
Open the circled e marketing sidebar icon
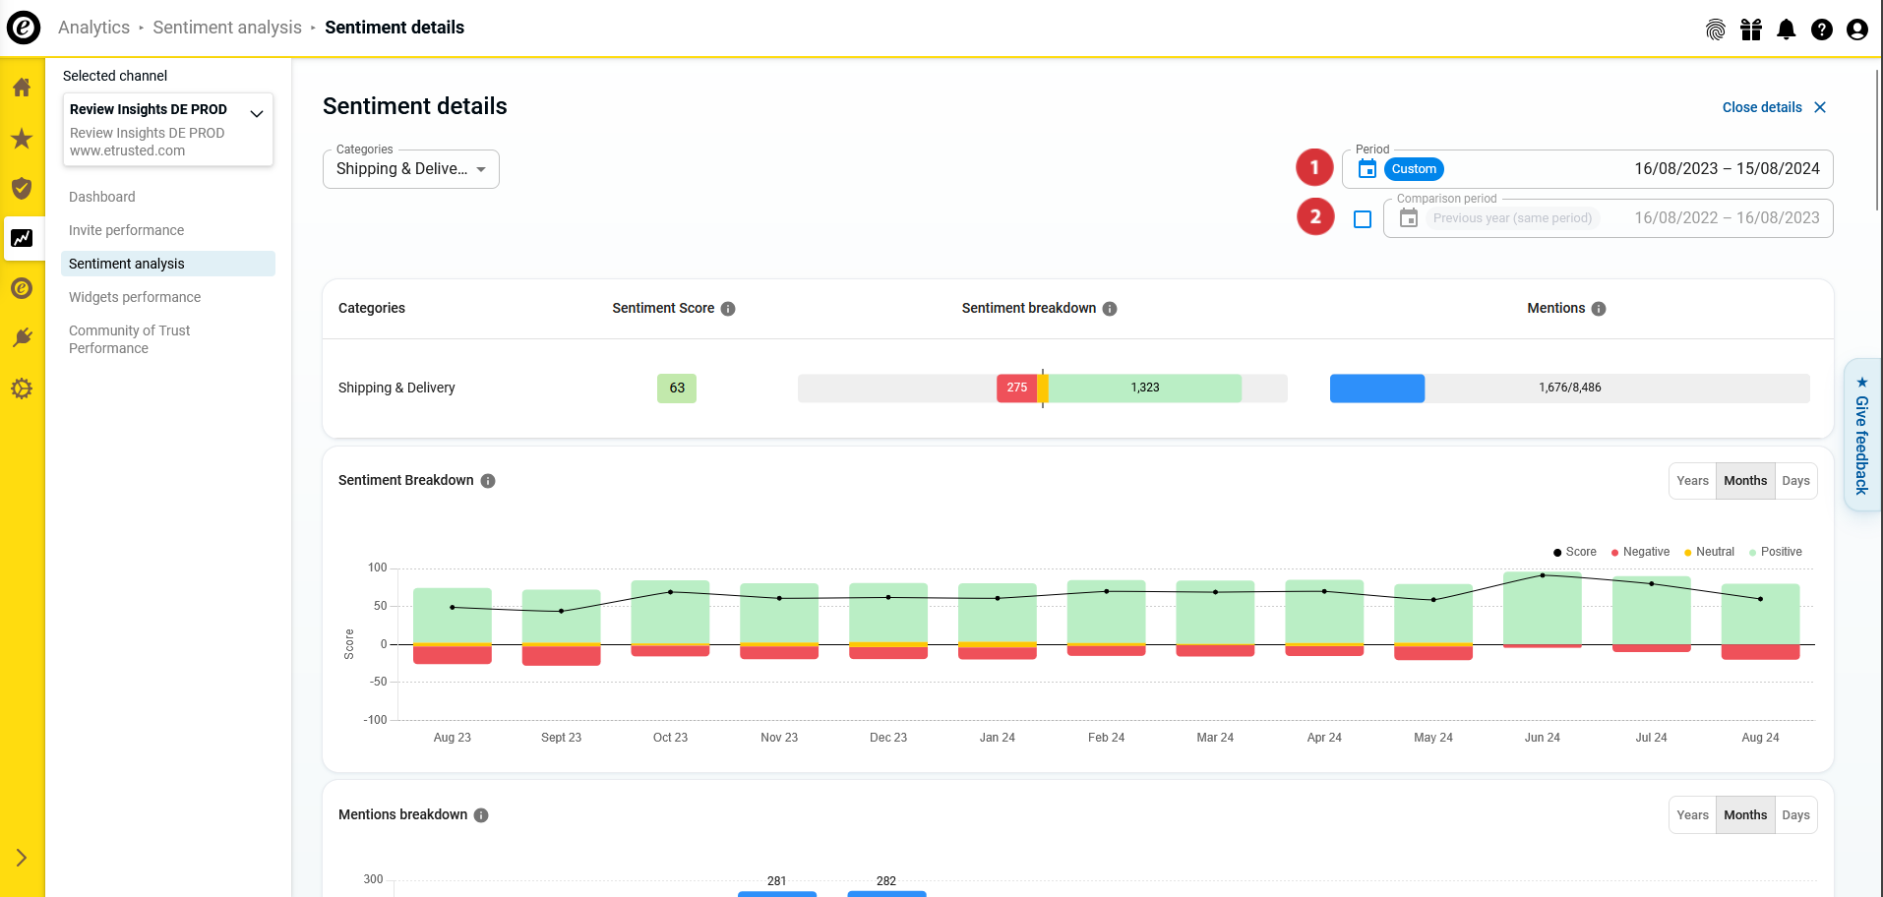point(22,288)
